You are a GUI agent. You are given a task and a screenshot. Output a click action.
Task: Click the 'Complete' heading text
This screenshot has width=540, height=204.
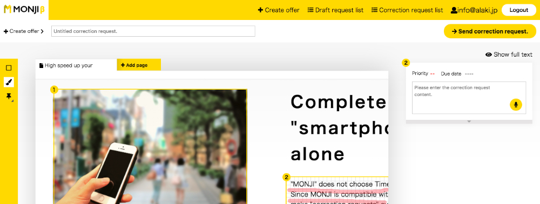[338, 102]
